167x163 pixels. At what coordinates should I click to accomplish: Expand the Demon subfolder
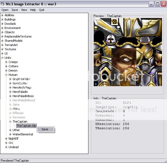pyautogui.click(x=6, y=71)
